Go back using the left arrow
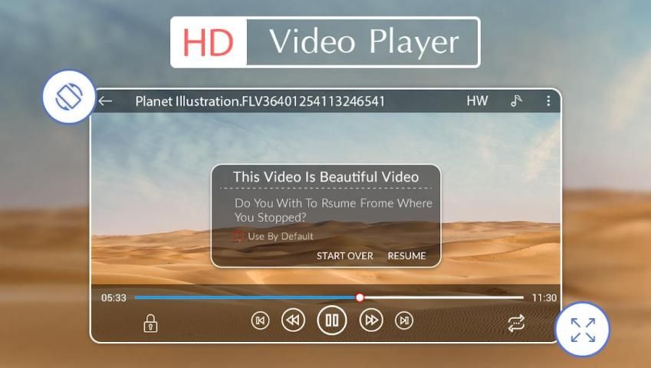Screen dimensions: 651x368 105,101
